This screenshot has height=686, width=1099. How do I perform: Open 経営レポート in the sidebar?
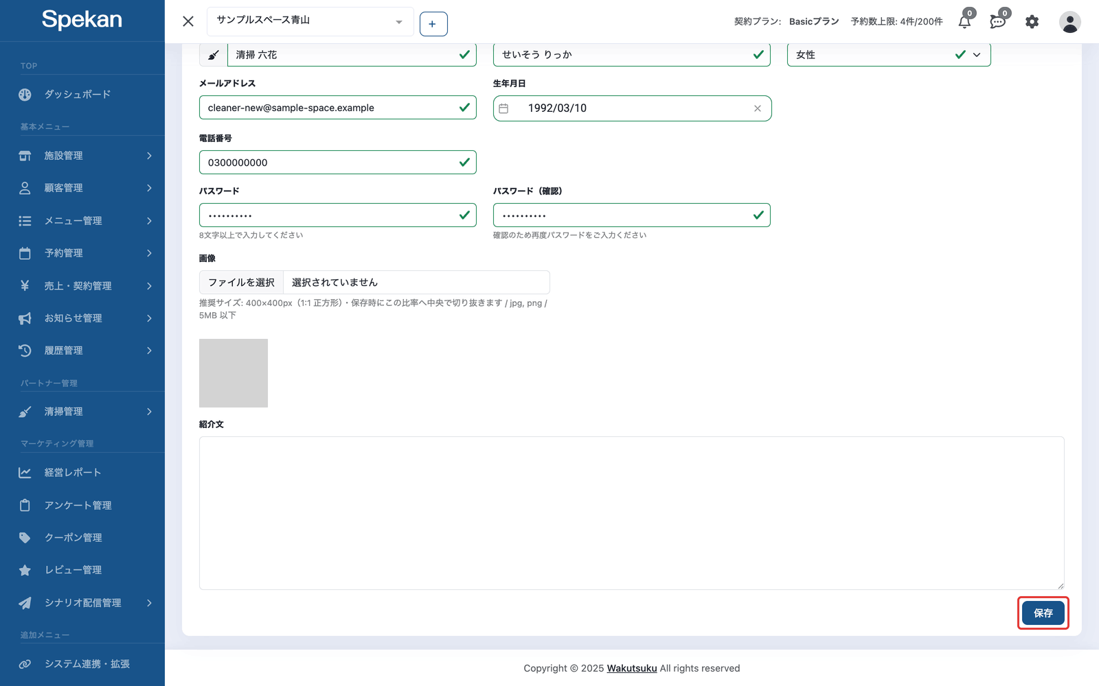pos(82,473)
